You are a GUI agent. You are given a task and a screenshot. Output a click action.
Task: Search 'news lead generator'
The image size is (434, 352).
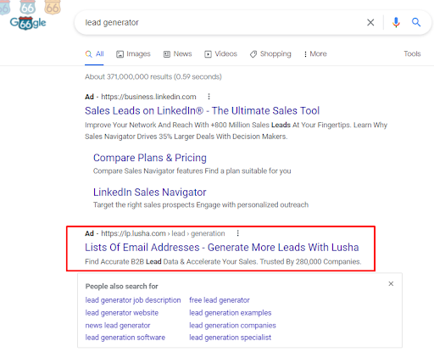point(118,326)
